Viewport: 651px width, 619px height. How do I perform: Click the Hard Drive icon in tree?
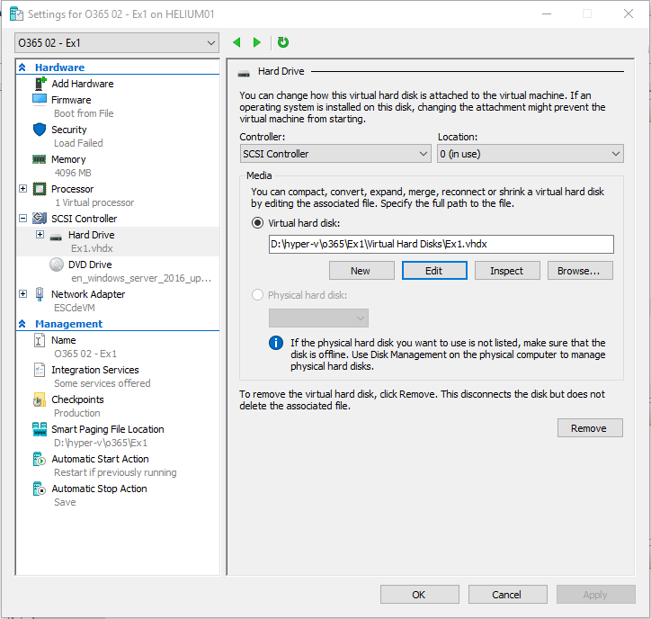[56, 238]
